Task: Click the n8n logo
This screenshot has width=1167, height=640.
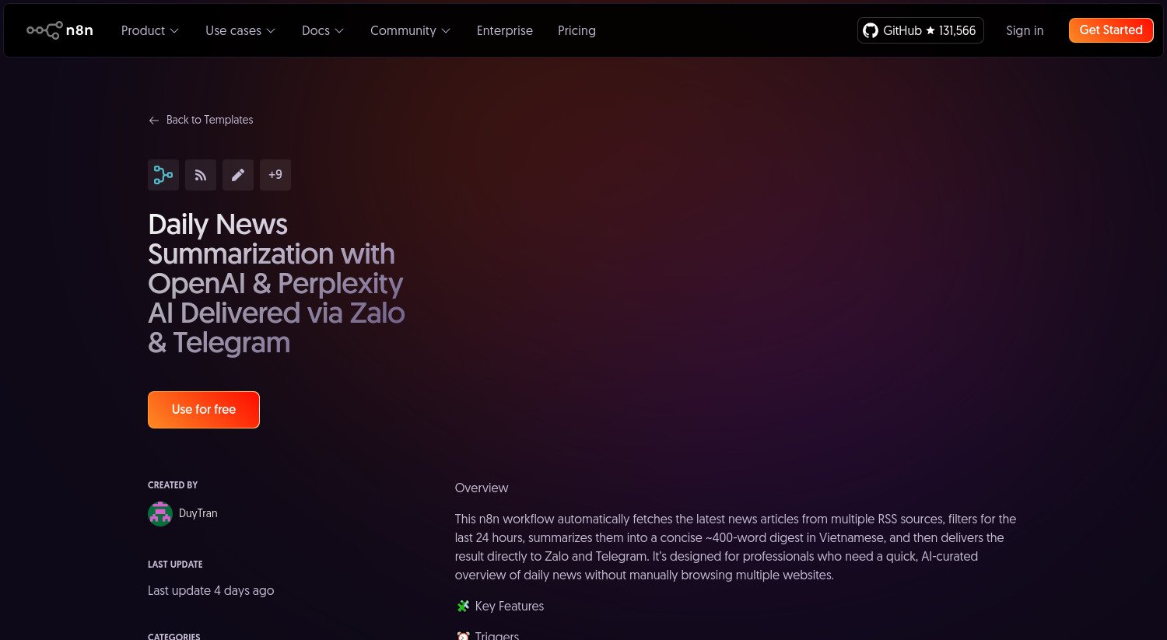Action: pos(60,30)
